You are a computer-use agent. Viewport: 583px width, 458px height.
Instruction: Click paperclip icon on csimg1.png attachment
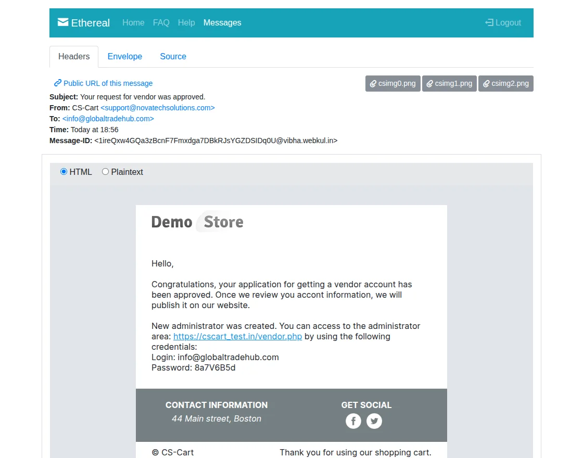coord(429,84)
